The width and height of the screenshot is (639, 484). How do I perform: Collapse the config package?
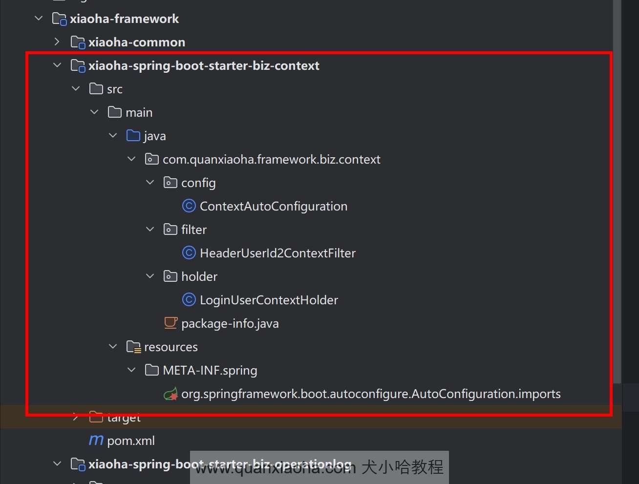[x=150, y=183]
